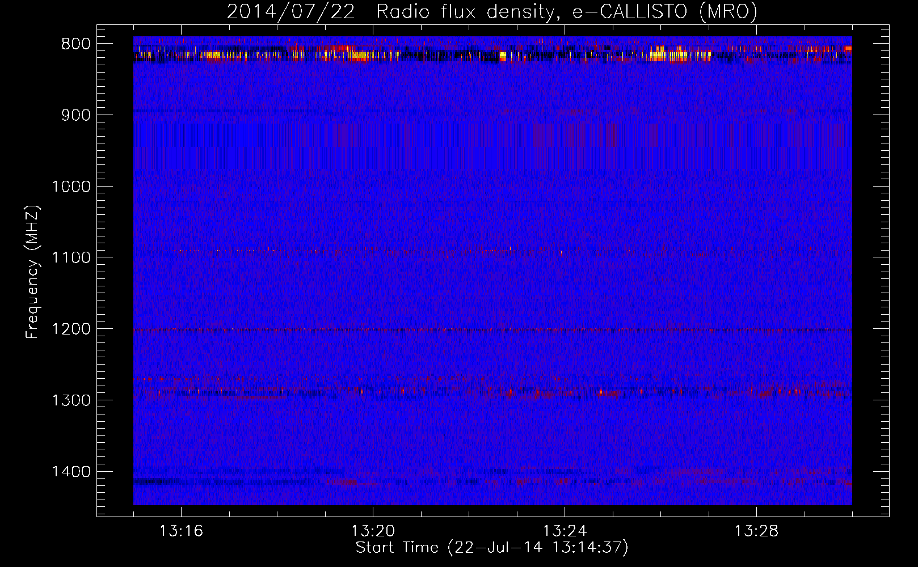Click the '1400' frequency axis label
This screenshot has height=567, width=918.
pyautogui.click(x=71, y=471)
